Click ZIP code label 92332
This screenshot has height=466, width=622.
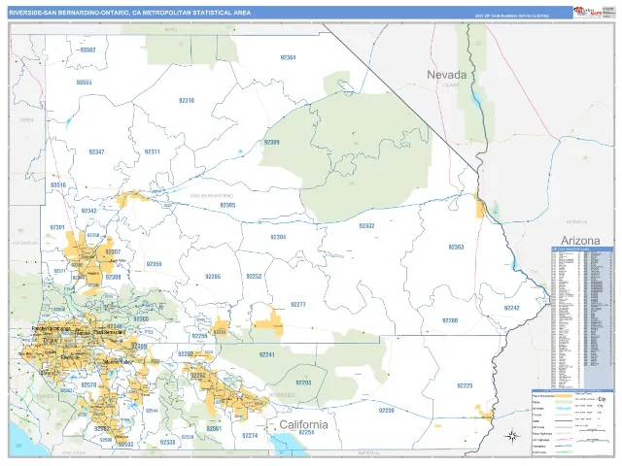(x=366, y=226)
